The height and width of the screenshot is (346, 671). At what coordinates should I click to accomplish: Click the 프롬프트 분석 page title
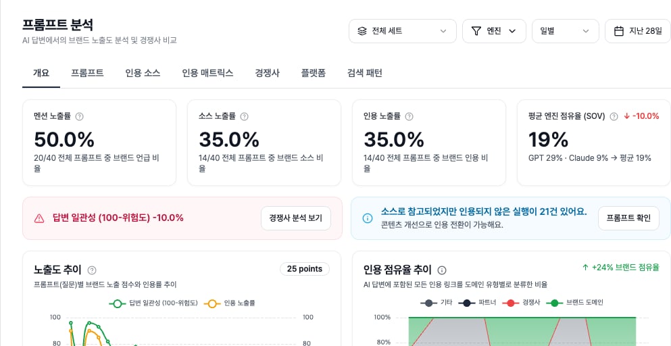[57, 25]
